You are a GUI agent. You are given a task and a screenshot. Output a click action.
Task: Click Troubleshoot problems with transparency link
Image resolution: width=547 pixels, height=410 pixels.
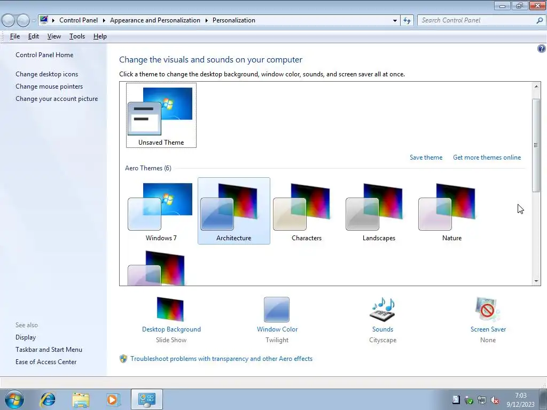click(222, 359)
